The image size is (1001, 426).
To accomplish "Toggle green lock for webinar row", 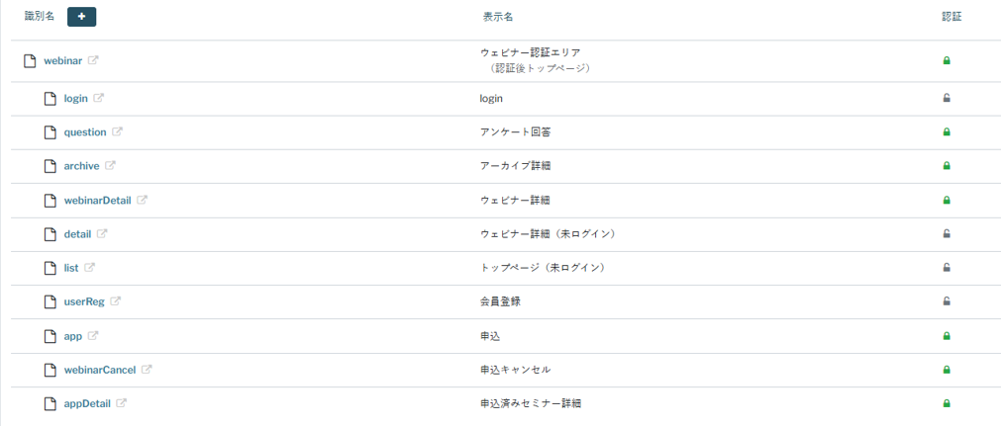I will tap(947, 60).
